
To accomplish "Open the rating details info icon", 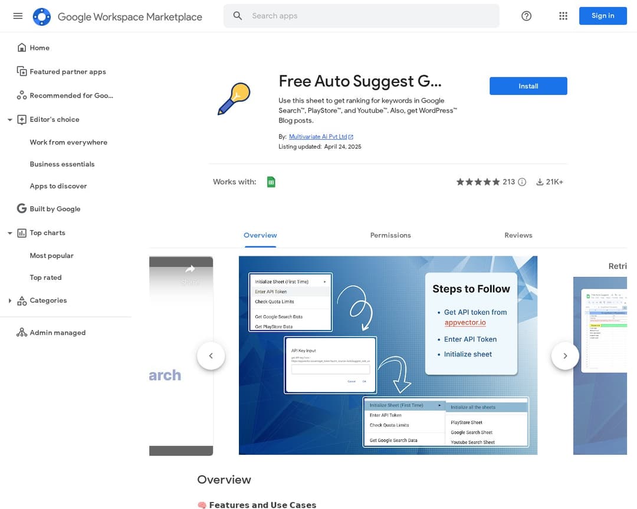I will coord(522,182).
